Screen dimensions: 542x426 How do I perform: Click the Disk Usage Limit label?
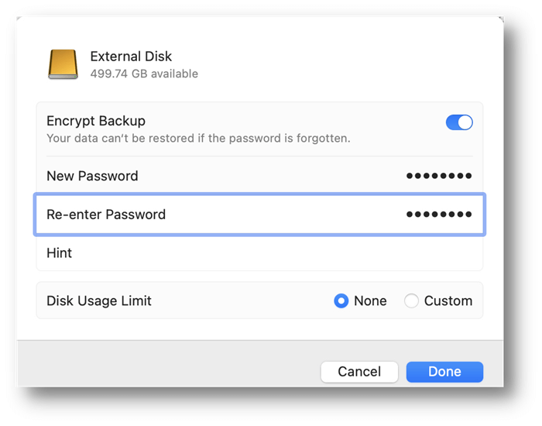[x=99, y=301]
